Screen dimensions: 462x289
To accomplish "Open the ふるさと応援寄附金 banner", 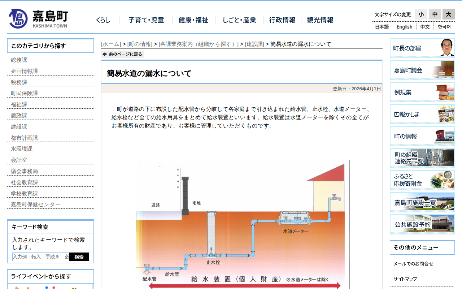I will tap(422, 180).
